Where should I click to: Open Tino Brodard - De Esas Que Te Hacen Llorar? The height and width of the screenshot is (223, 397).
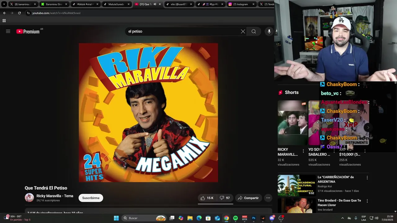point(339,203)
